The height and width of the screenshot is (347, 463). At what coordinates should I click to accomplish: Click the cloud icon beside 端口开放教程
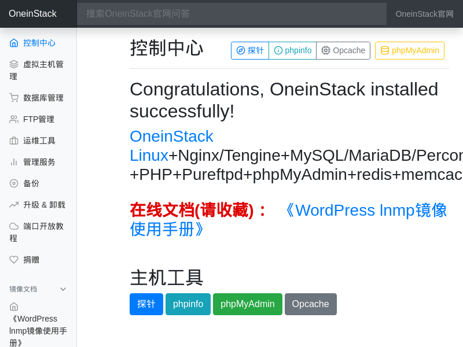(14, 226)
